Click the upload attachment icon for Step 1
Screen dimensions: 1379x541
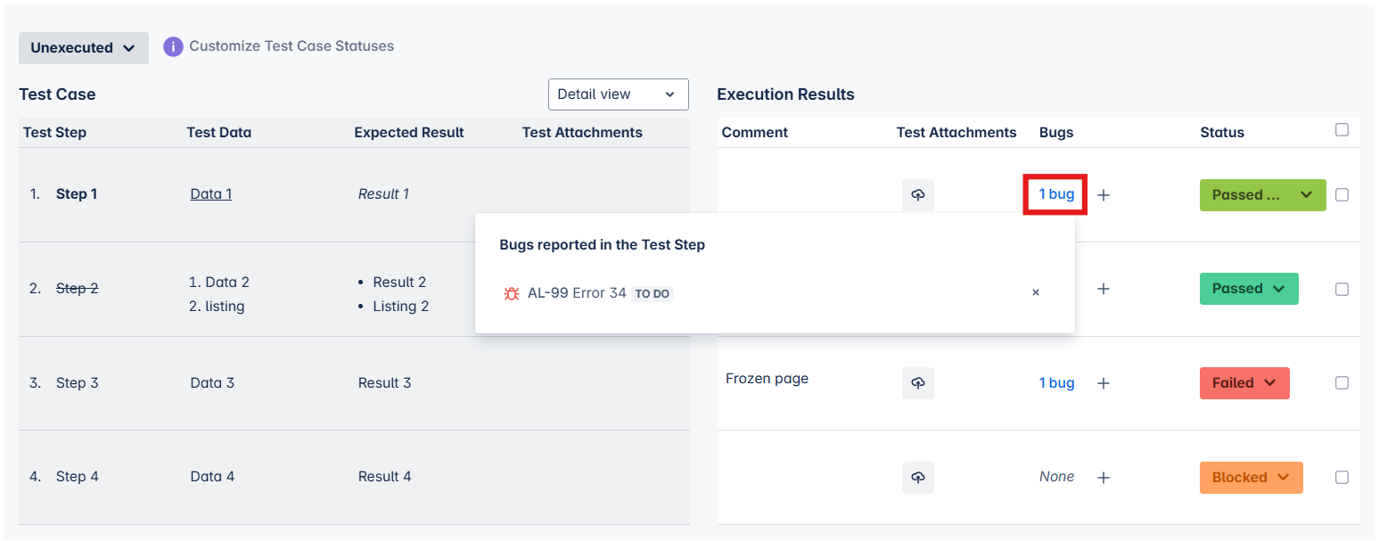click(x=918, y=195)
